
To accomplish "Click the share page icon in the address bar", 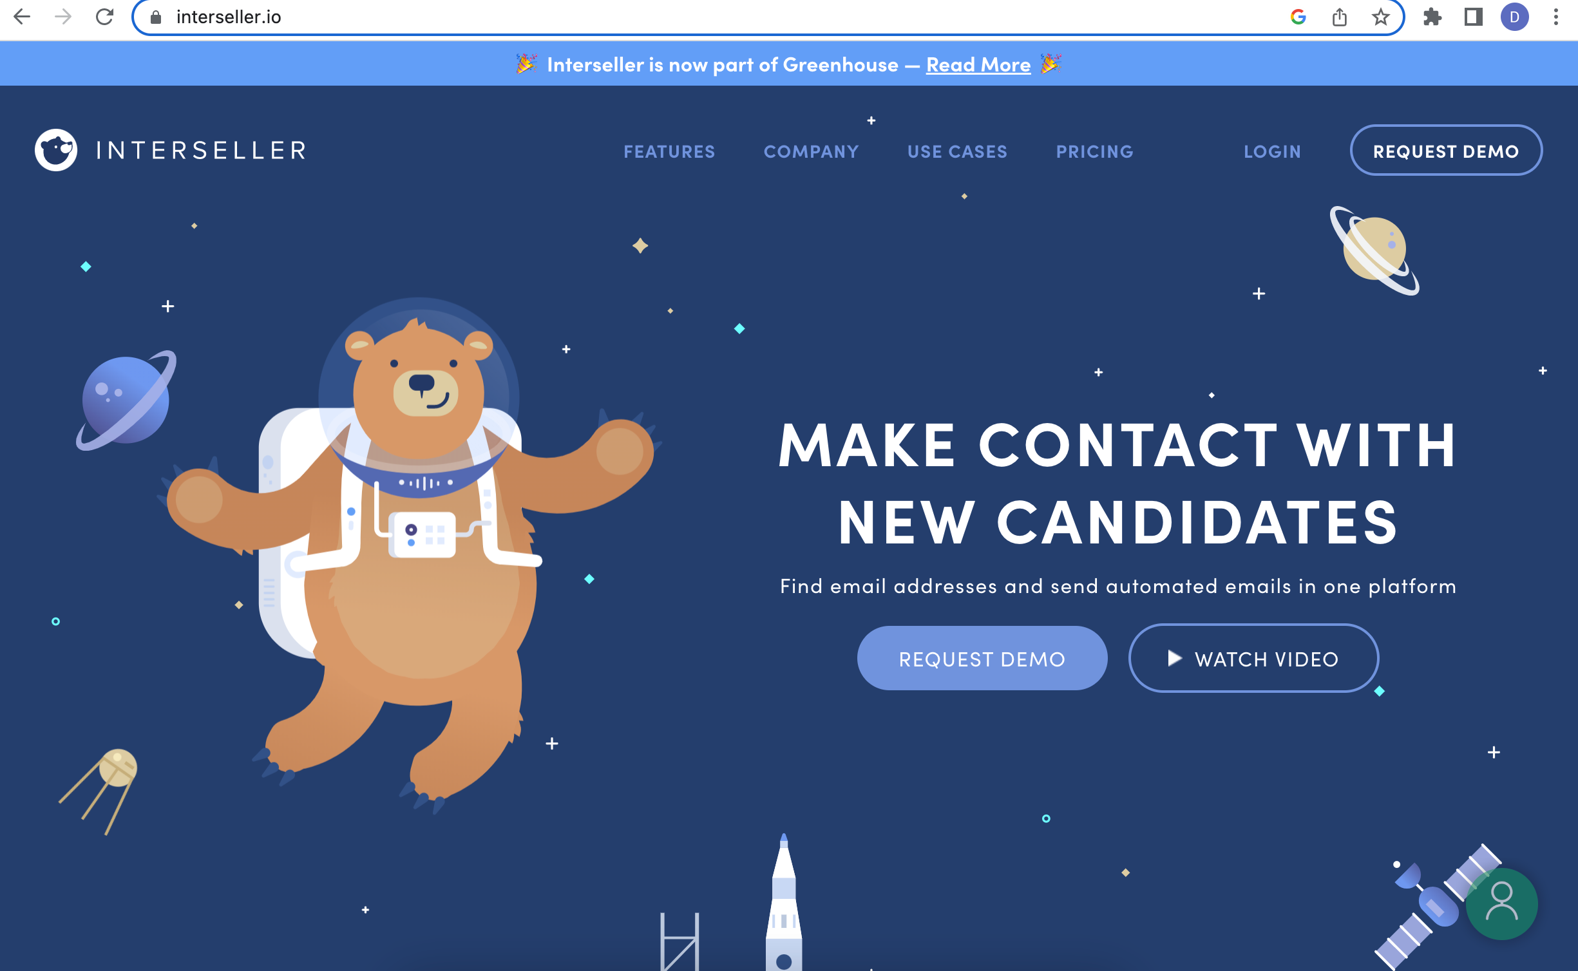I will point(1340,17).
